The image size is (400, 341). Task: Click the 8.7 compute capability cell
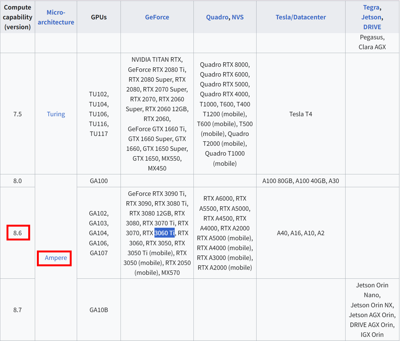pos(18,310)
